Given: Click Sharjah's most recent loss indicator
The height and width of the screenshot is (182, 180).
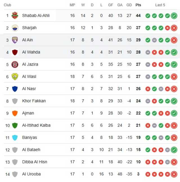Looking at the screenshot, I should [174, 28].
